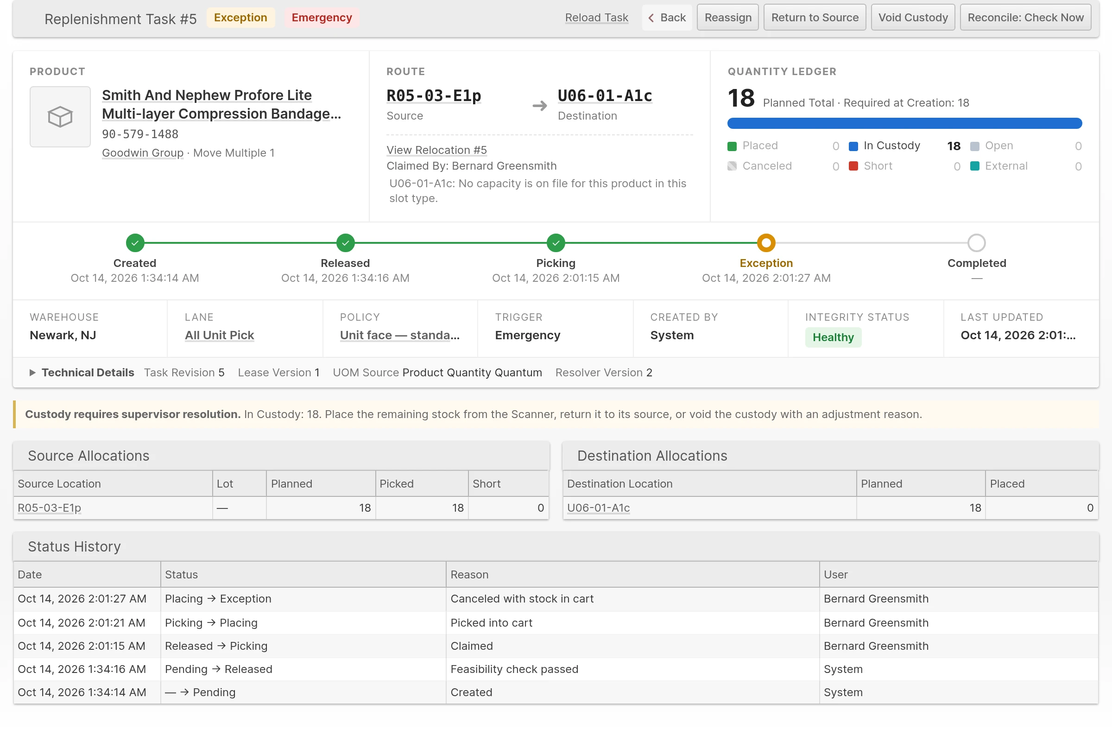Click the product code 90-579-1488

click(140, 134)
